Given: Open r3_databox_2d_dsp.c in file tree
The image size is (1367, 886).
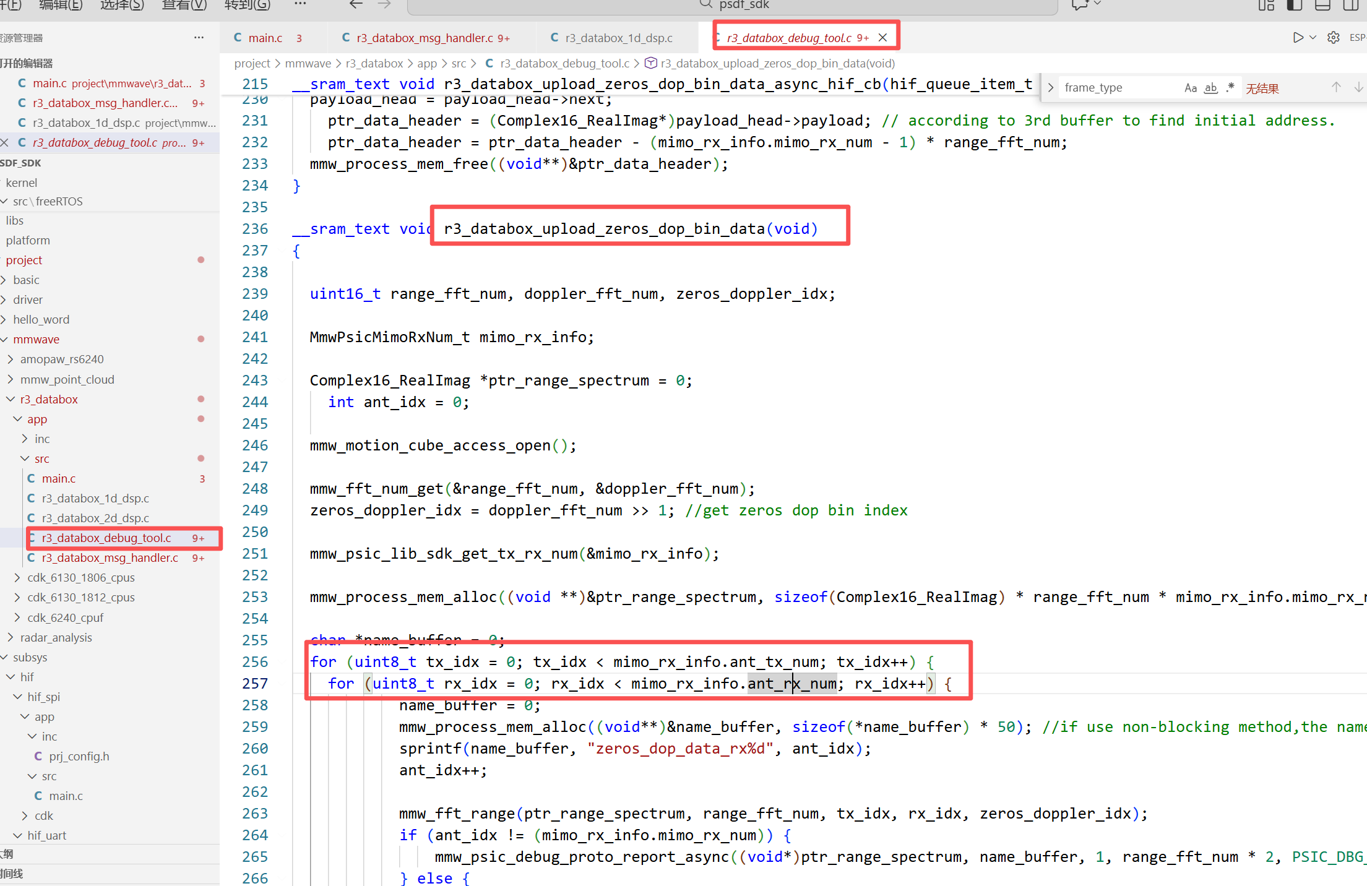Looking at the screenshot, I should (x=95, y=518).
